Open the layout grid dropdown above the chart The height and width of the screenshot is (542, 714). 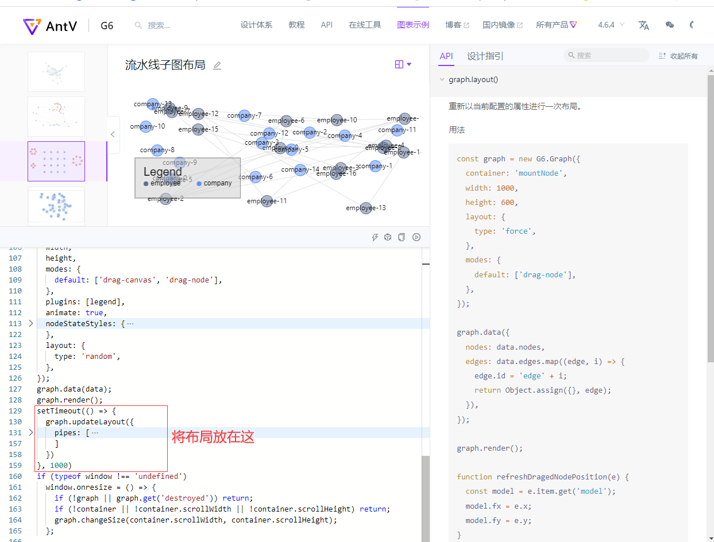point(402,64)
